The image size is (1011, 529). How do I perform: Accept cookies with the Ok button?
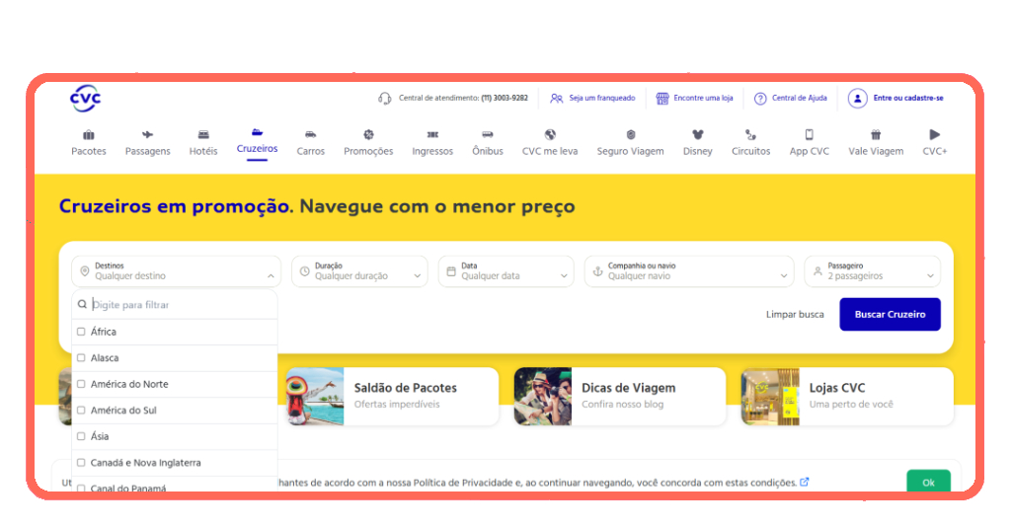click(928, 482)
